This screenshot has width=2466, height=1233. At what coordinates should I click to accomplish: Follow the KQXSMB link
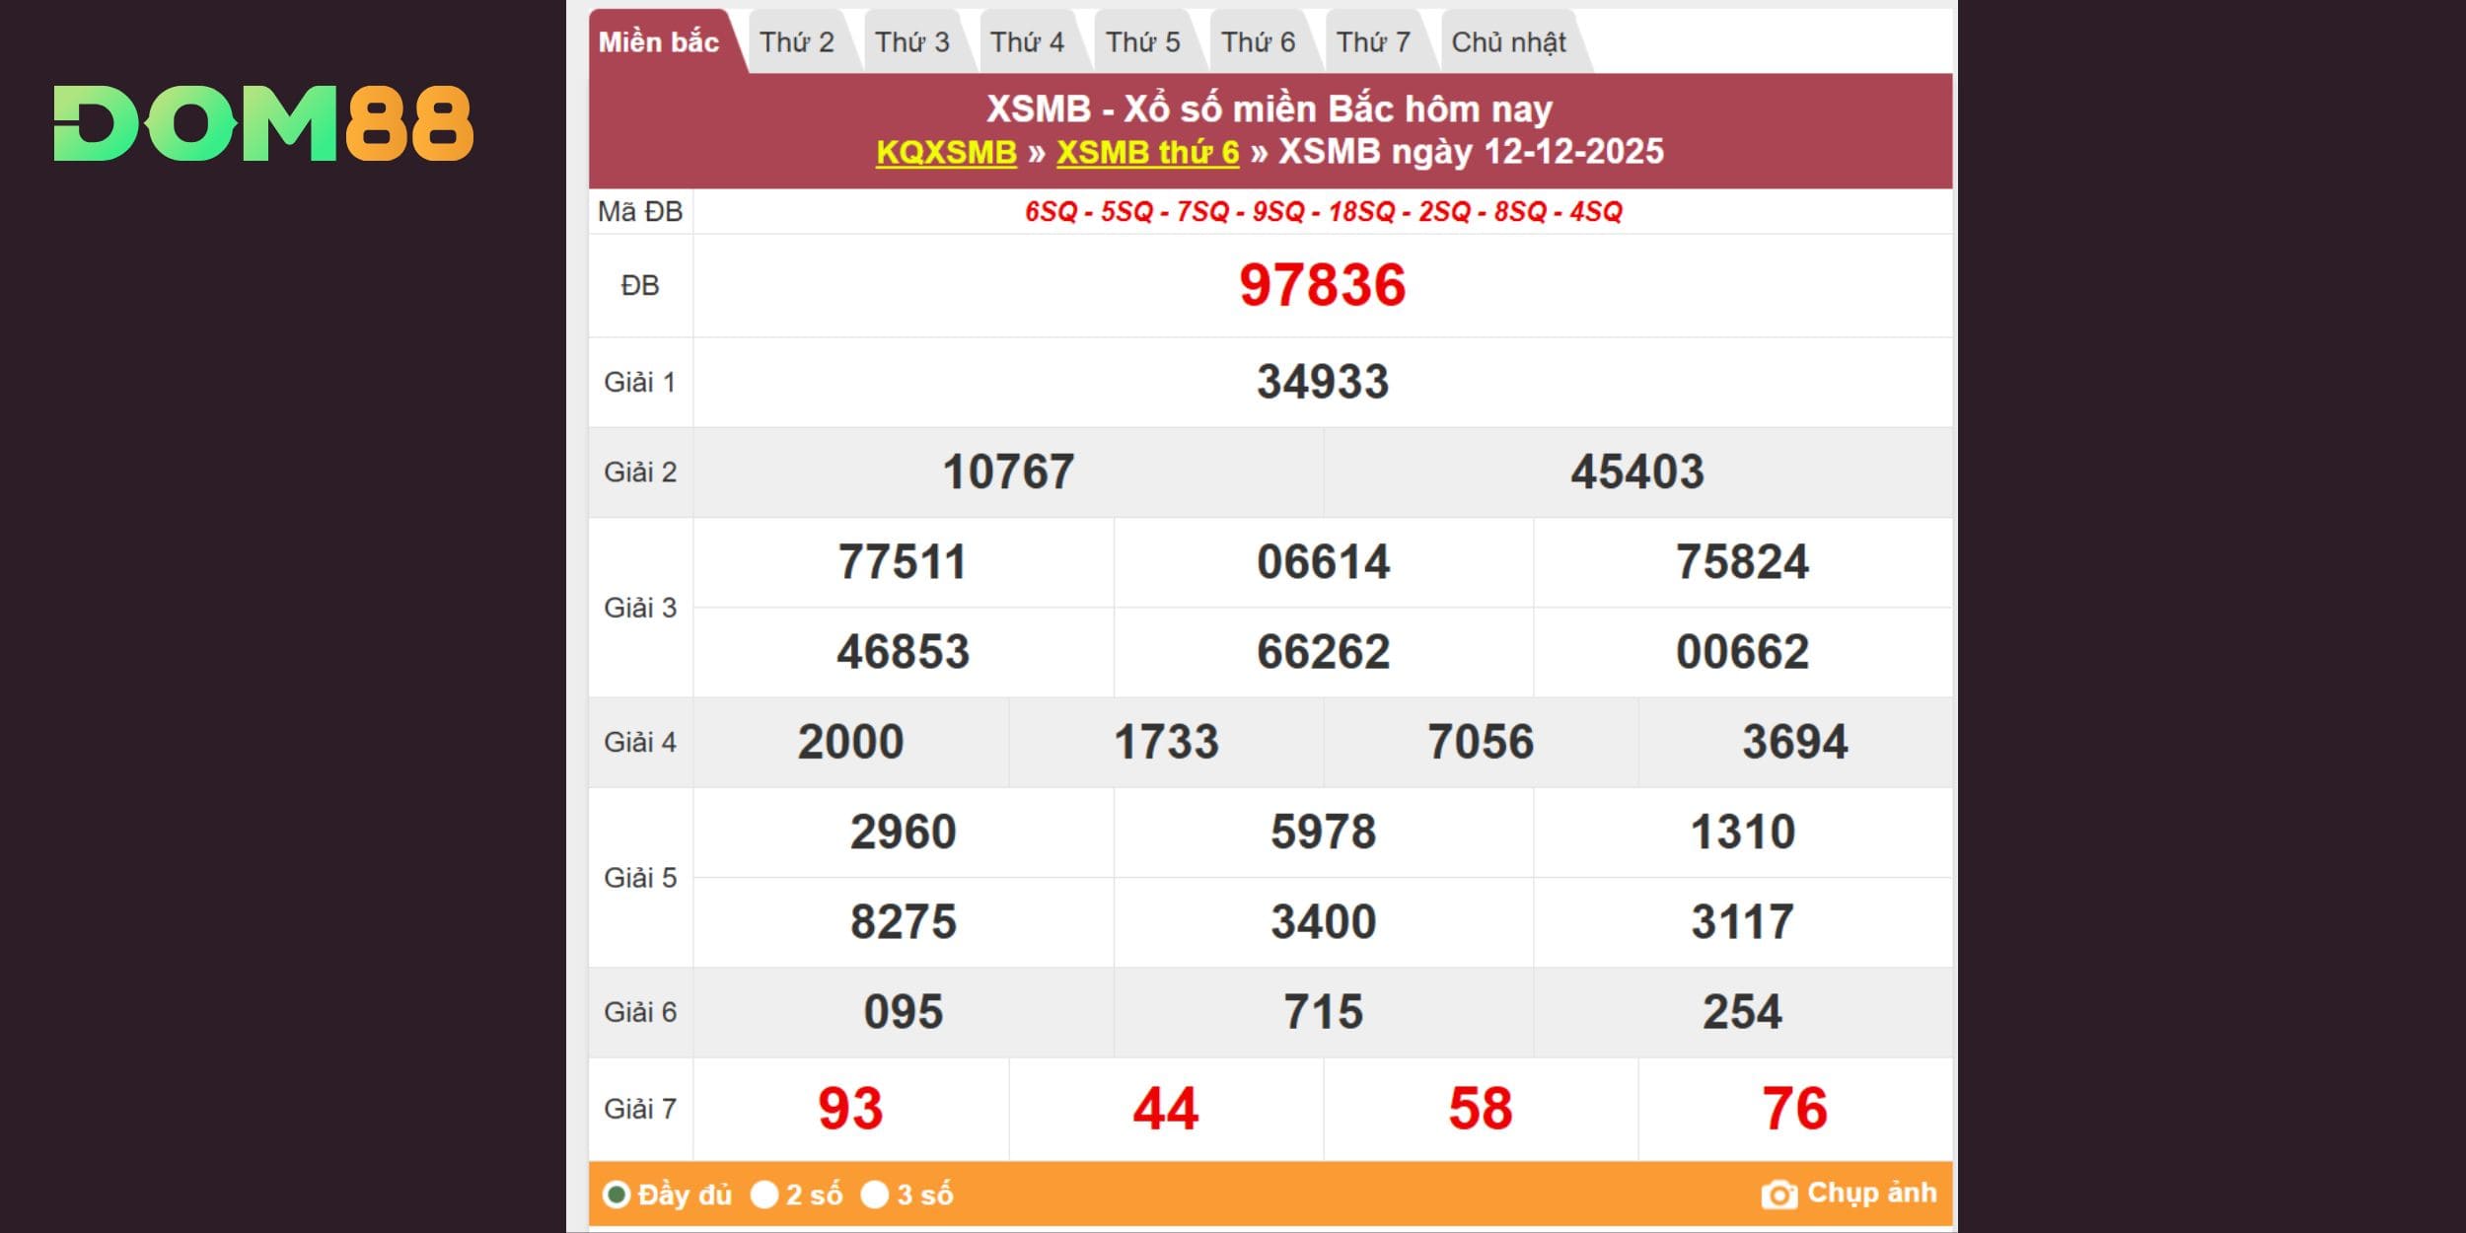[946, 152]
